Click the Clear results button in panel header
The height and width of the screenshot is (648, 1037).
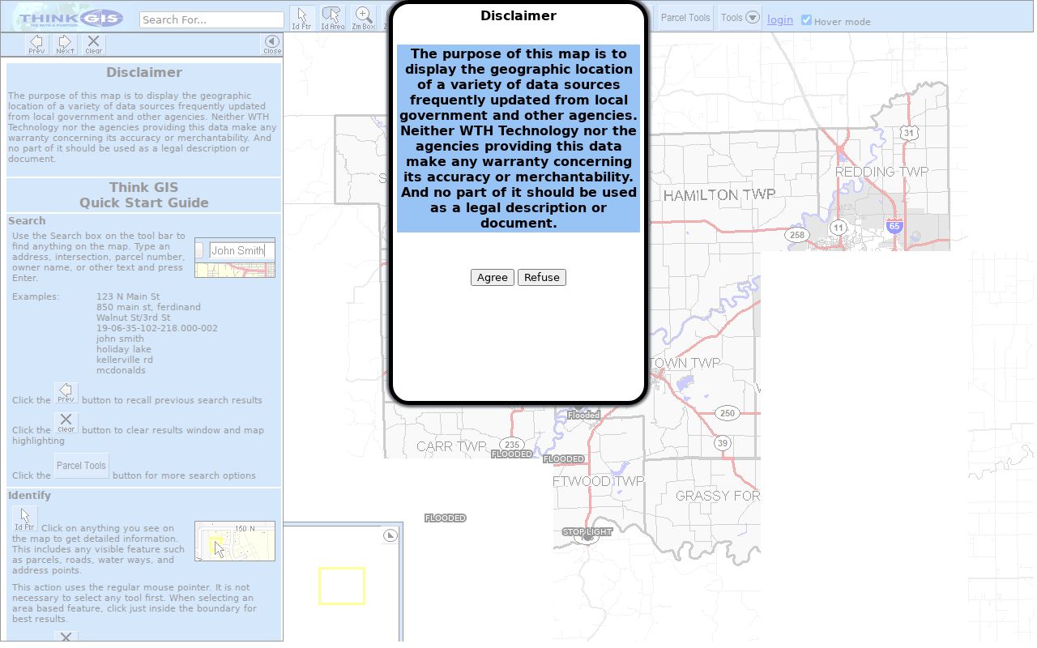[94, 45]
